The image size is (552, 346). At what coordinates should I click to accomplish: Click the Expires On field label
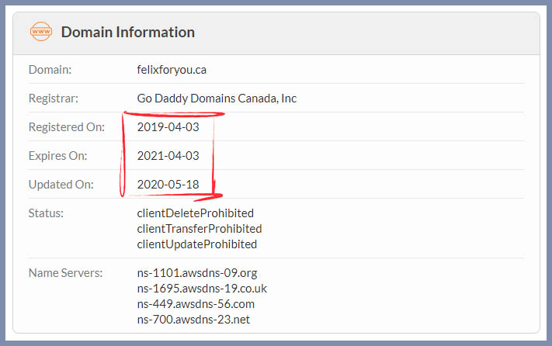58,156
